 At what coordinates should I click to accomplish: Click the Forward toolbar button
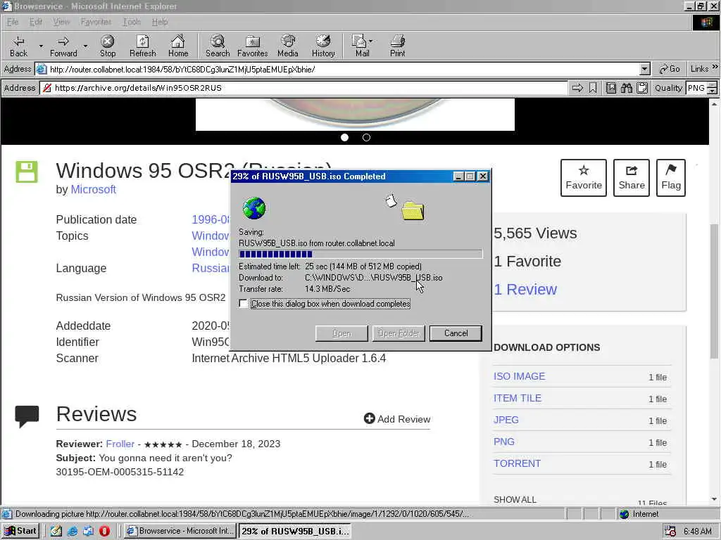(63, 46)
